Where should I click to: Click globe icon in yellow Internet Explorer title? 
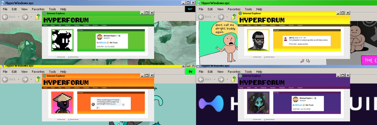point(241,13)
